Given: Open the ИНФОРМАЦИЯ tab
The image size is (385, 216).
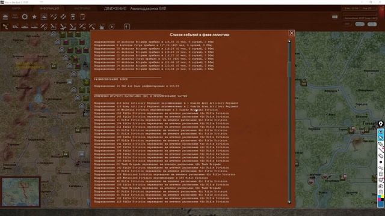Looking at the screenshot, I should 49,8.
